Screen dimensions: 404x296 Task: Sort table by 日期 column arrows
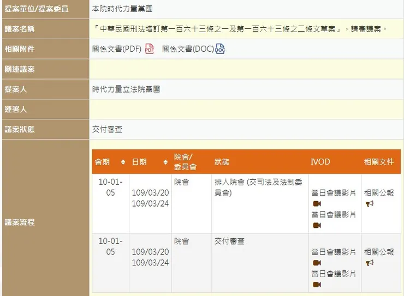[x=165, y=162]
